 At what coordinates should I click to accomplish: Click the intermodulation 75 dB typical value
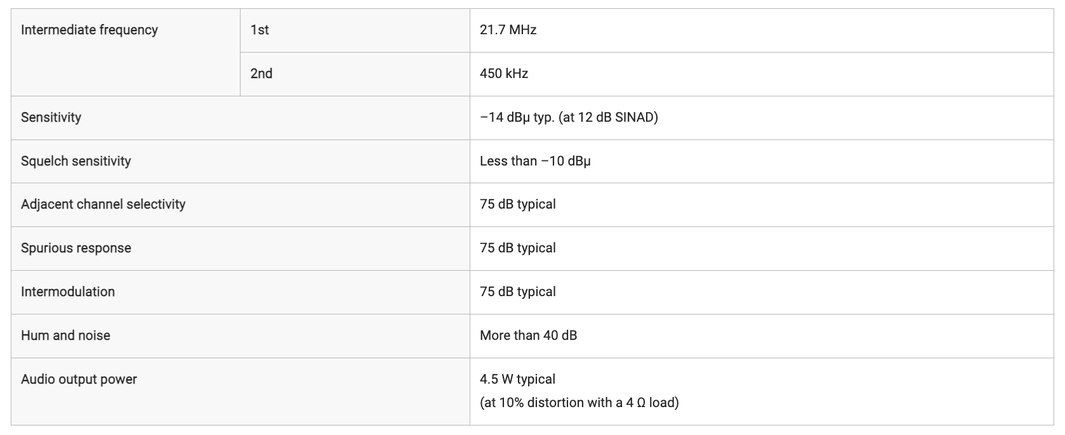tap(518, 292)
